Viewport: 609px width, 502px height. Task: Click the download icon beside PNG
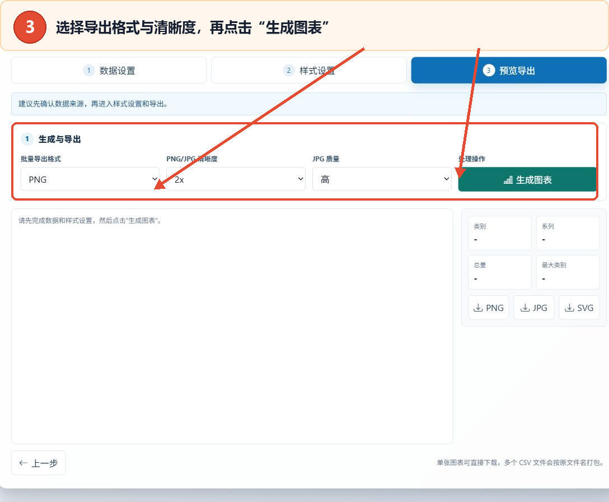coord(478,308)
